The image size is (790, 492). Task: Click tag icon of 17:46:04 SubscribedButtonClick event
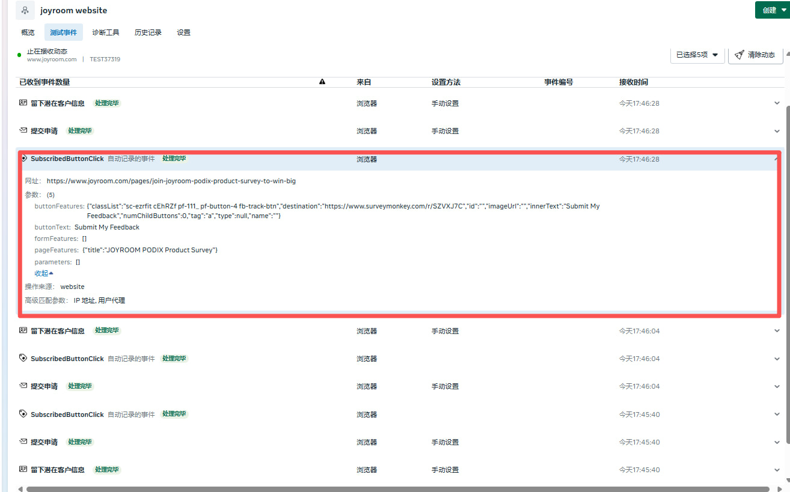23,358
